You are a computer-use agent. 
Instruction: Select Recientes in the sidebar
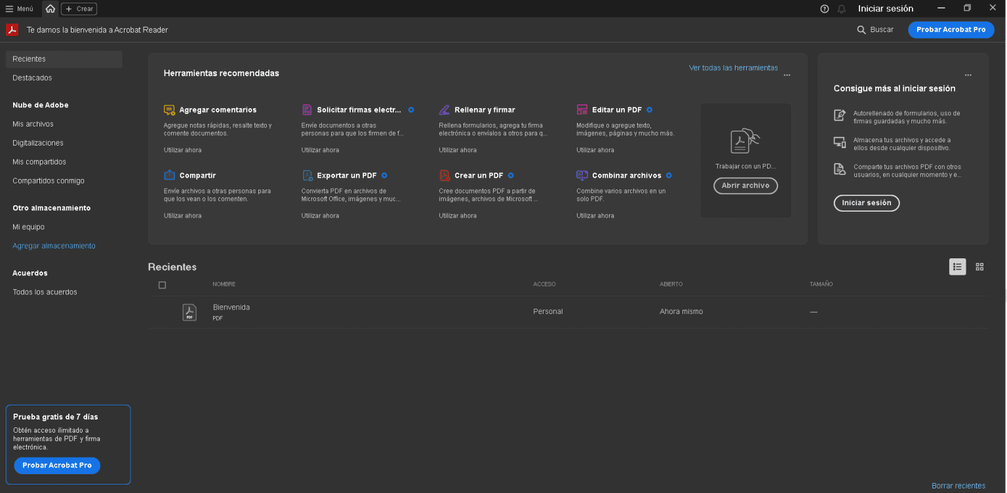[64, 59]
